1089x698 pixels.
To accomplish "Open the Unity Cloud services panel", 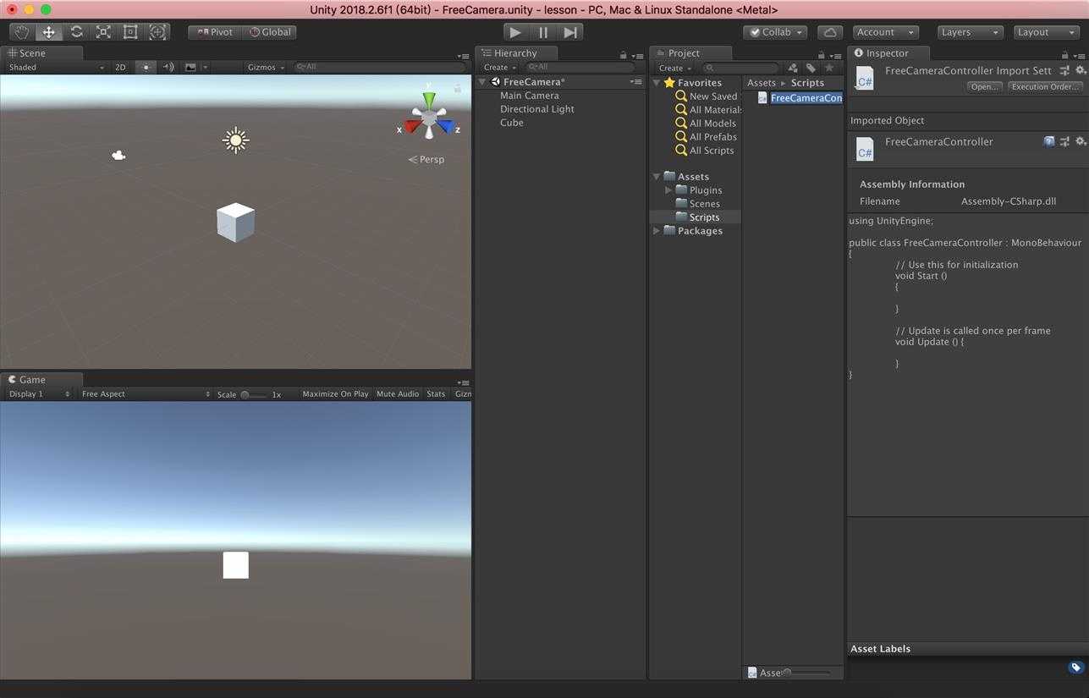I will tap(830, 32).
